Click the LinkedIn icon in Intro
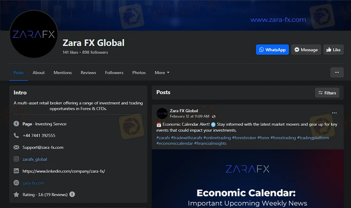Viewport: 351px width, 208px height. [x=16, y=171]
